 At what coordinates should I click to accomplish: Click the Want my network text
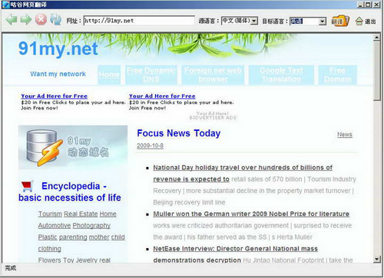click(x=58, y=74)
